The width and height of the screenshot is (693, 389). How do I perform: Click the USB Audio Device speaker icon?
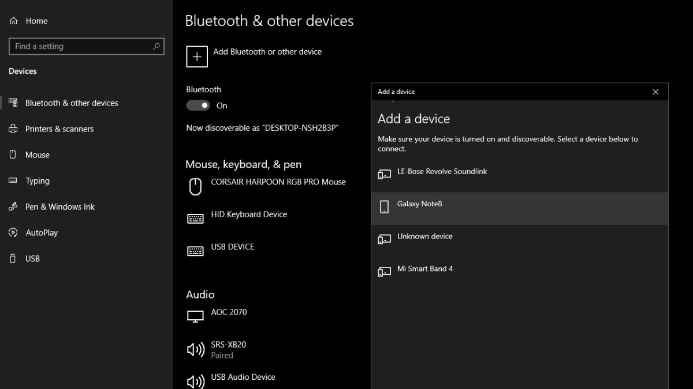pos(196,382)
